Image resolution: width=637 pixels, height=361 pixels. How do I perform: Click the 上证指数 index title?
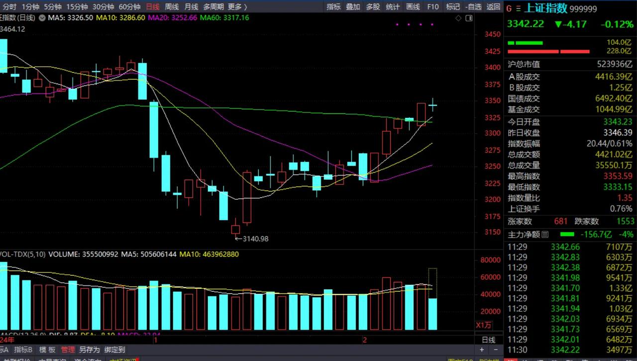pyautogui.click(x=546, y=8)
